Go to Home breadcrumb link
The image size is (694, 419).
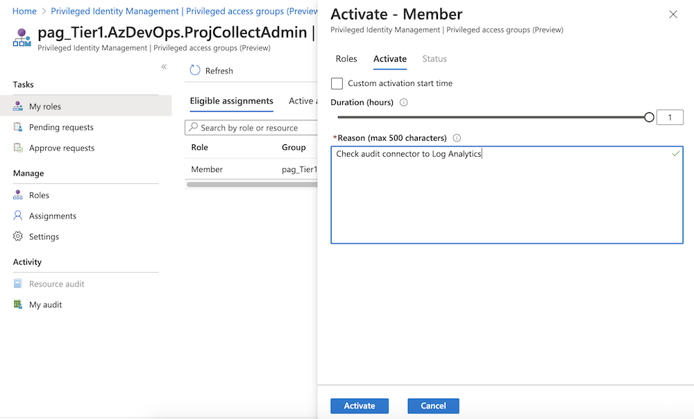coord(24,11)
